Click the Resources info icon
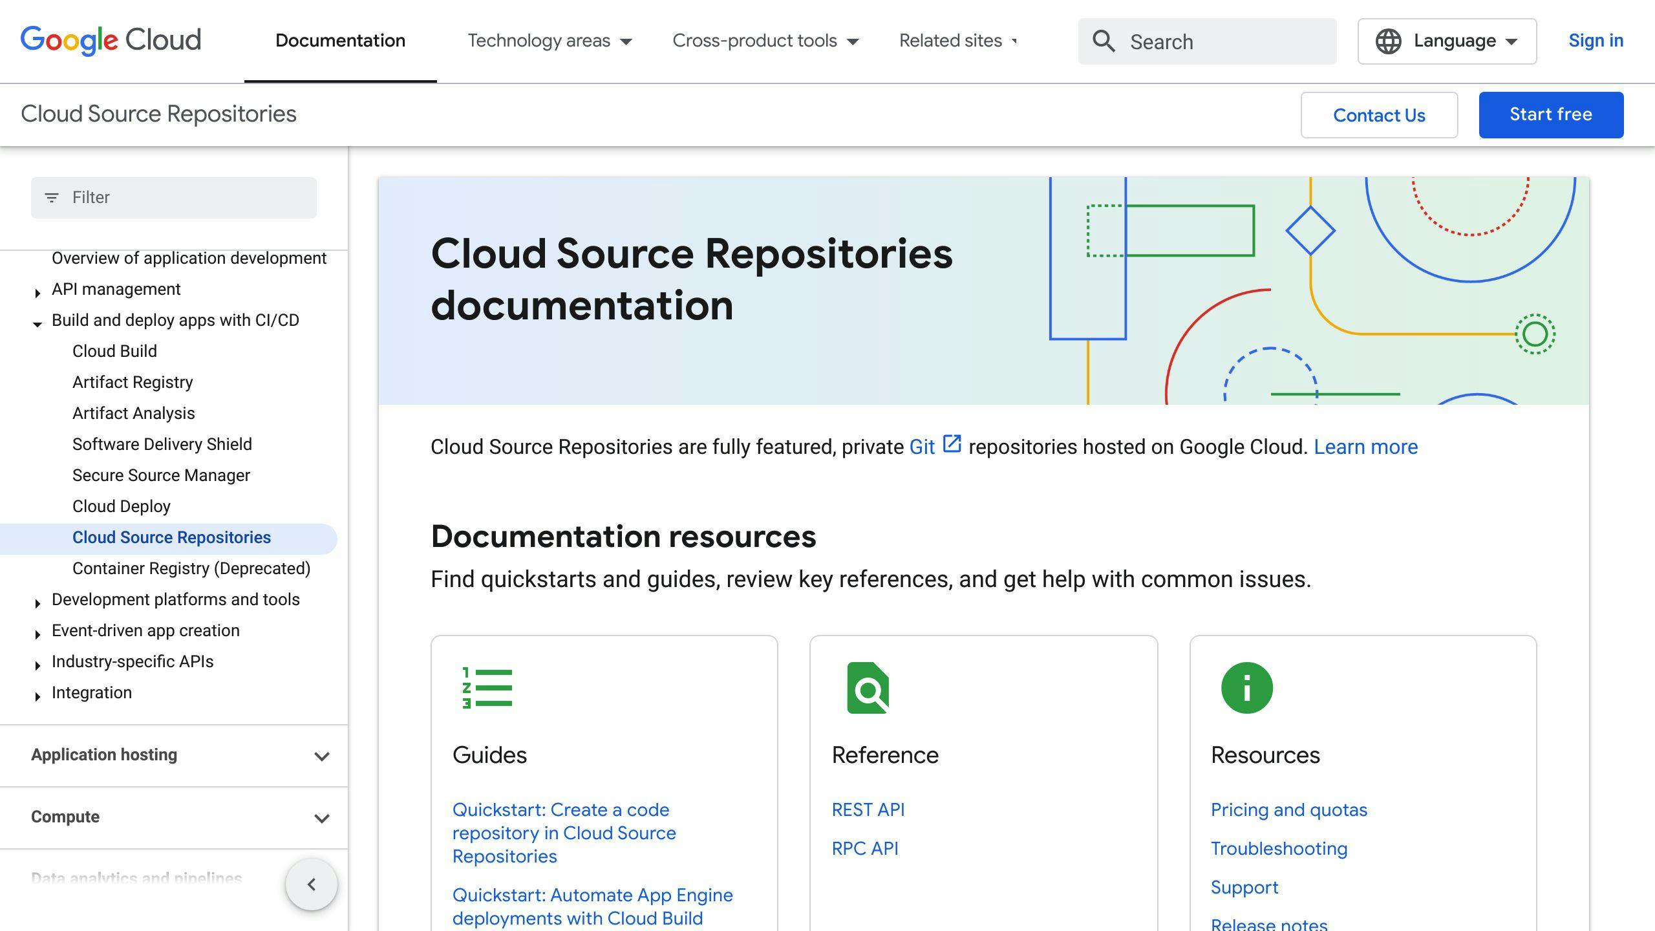Screen dimensions: 1655x931 point(1246,688)
